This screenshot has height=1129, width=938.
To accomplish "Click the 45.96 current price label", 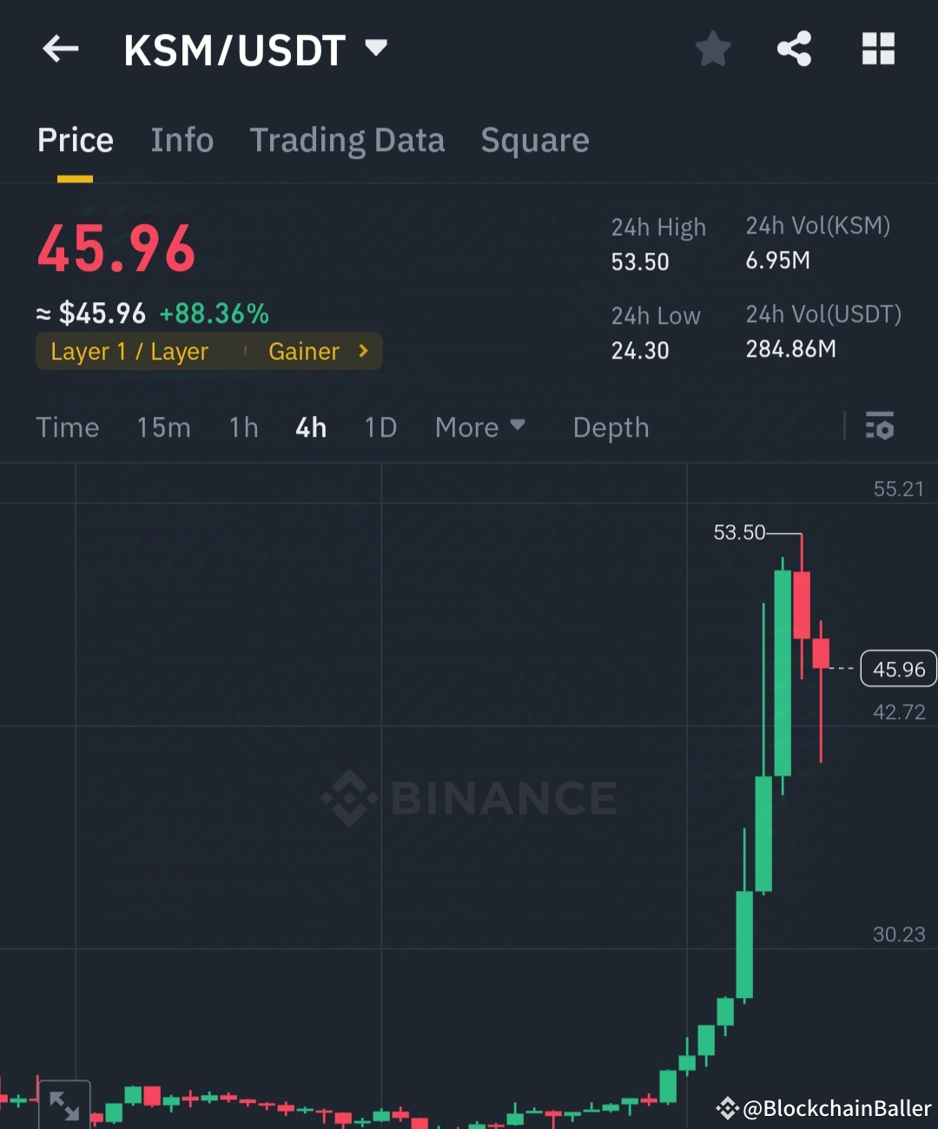I will (x=898, y=669).
